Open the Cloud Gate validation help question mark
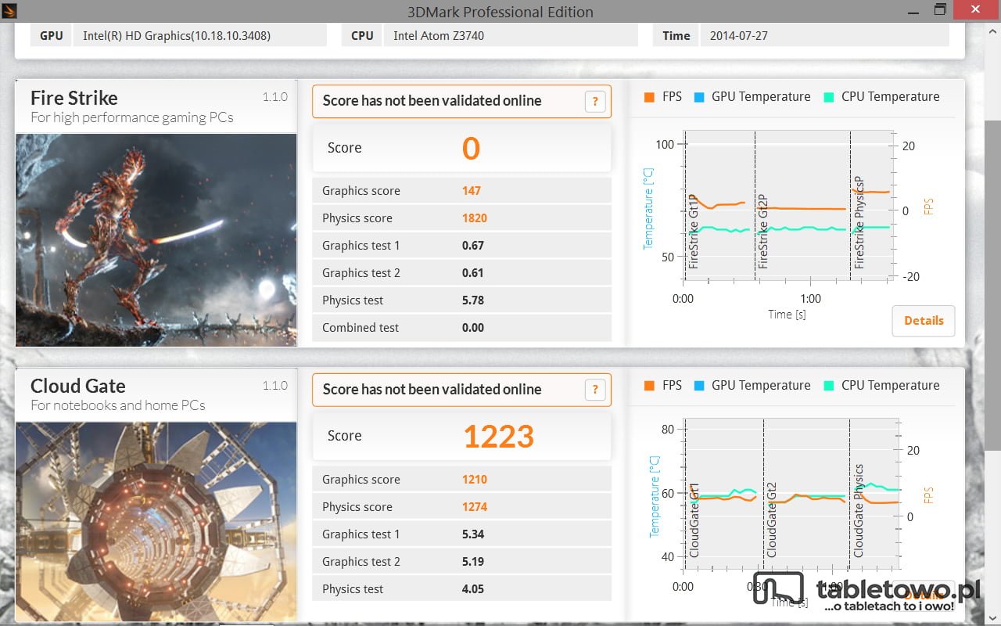Screen dimensions: 1001x626 pyautogui.click(x=595, y=390)
